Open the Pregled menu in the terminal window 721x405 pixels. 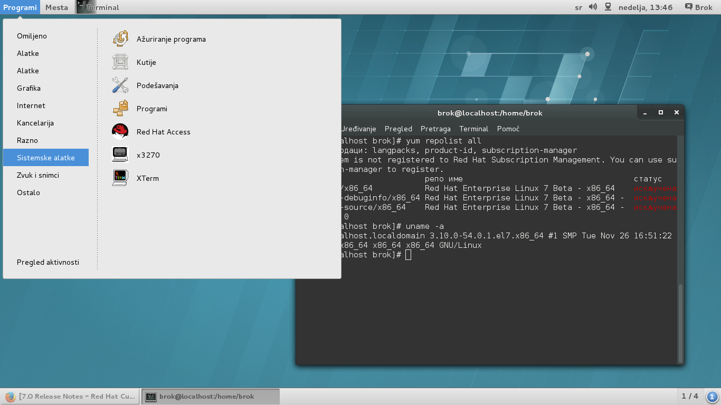[x=399, y=129]
